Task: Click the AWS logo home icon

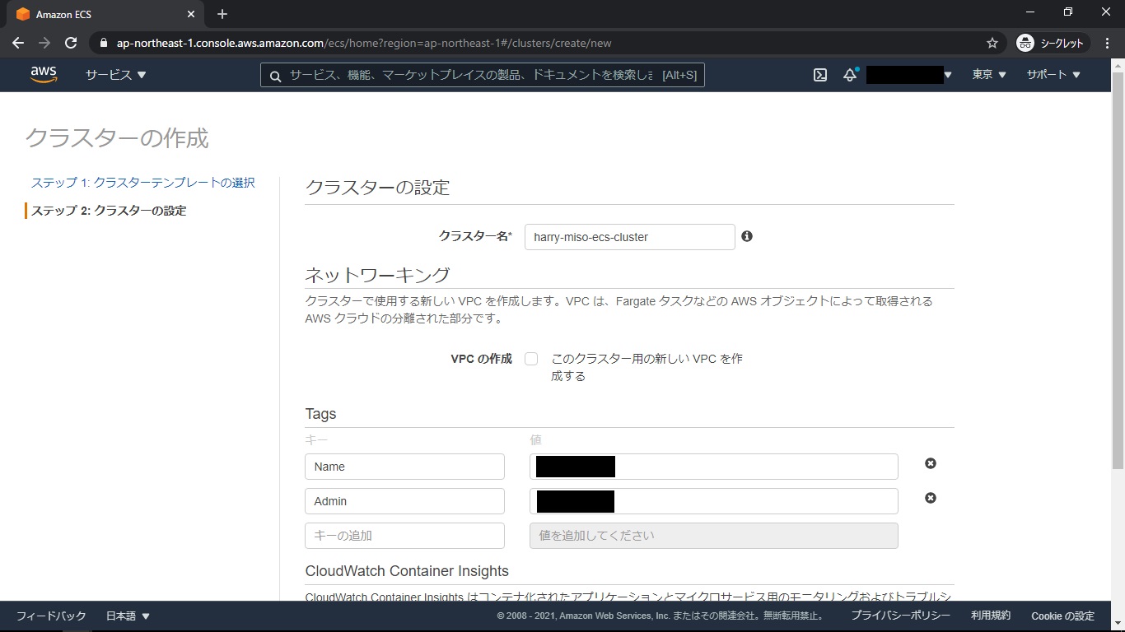Action: (x=44, y=74)
